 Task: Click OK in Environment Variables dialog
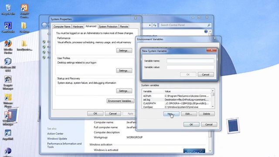click(x=191, y=124)
